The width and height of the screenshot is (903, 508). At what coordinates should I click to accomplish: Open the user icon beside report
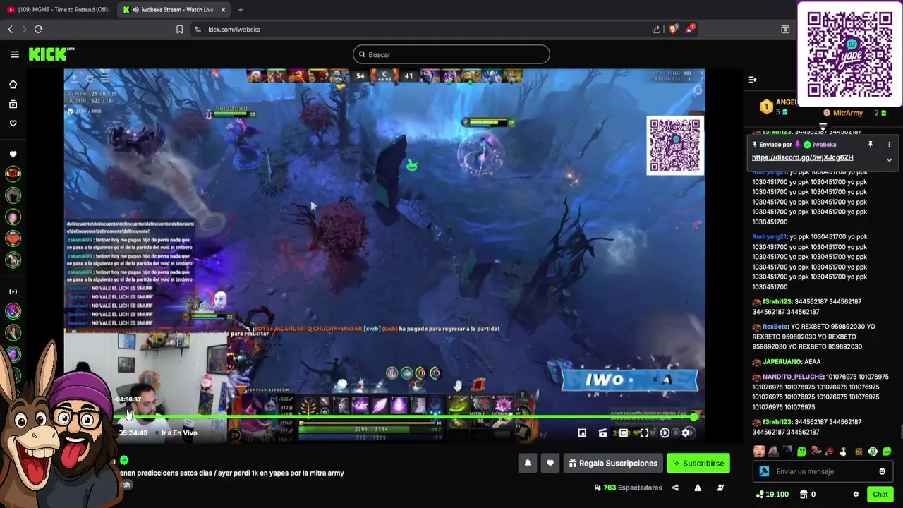coord(720,488)
